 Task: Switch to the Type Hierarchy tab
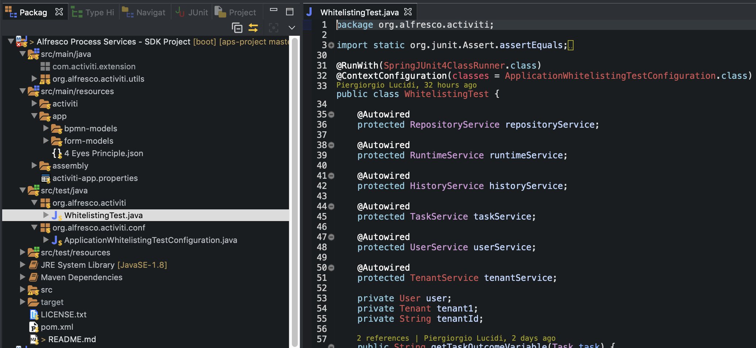click(93, 12)
